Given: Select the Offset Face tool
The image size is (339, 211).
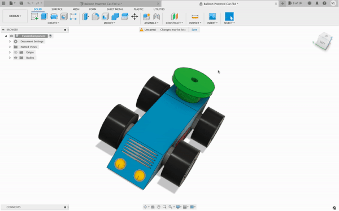Looking at the screenshot, I should pos(125,16).
